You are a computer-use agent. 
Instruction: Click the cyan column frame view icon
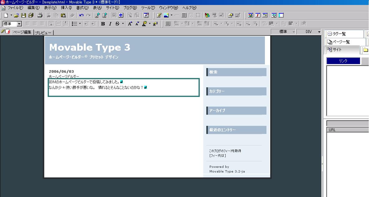pyautogui.click(x=281, y=16)
